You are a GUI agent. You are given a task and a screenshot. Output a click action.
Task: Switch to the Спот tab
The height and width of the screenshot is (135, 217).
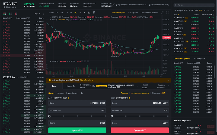[x=54, y=86]
